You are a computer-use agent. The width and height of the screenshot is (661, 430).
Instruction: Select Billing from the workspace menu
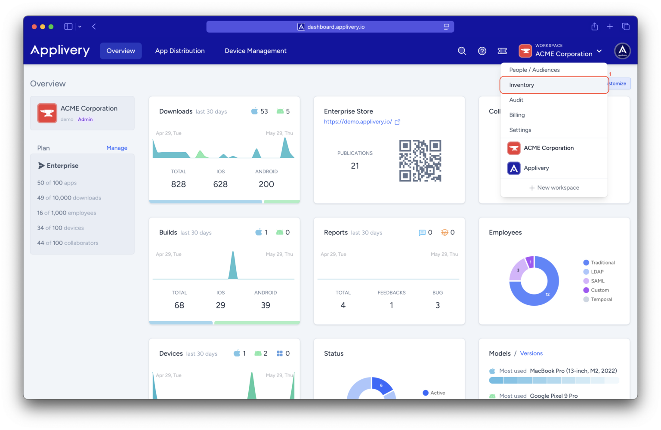517,115
